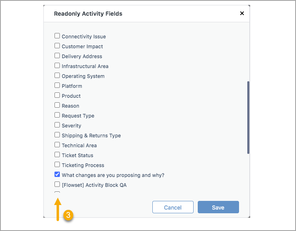Check the Technical Area checkbox
The image size is (296, 231).
(x=57, y=145)
